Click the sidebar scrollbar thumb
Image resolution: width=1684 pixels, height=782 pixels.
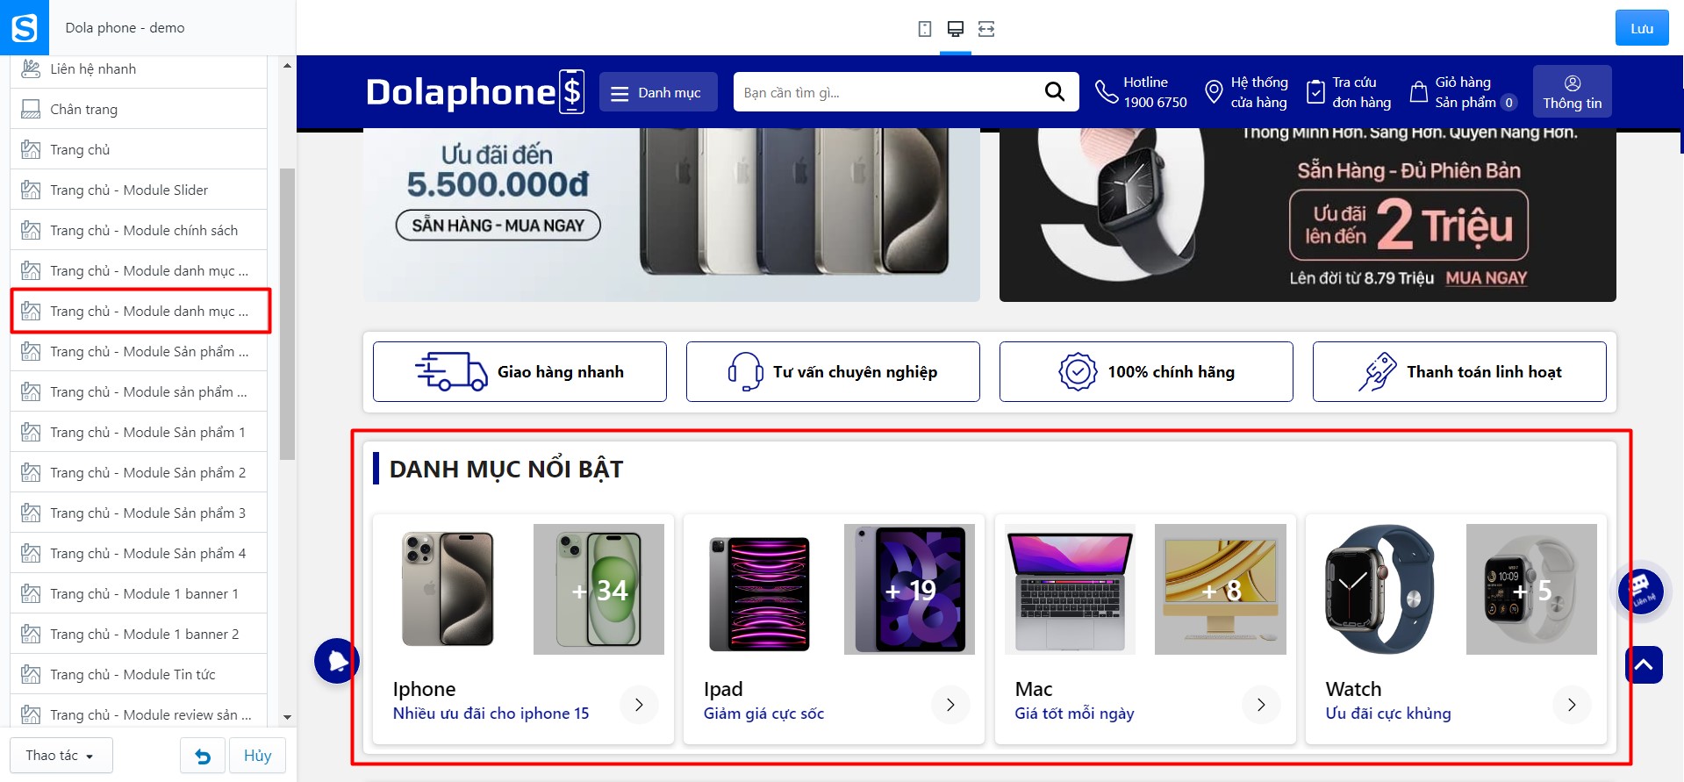click(x=287, y=313)
